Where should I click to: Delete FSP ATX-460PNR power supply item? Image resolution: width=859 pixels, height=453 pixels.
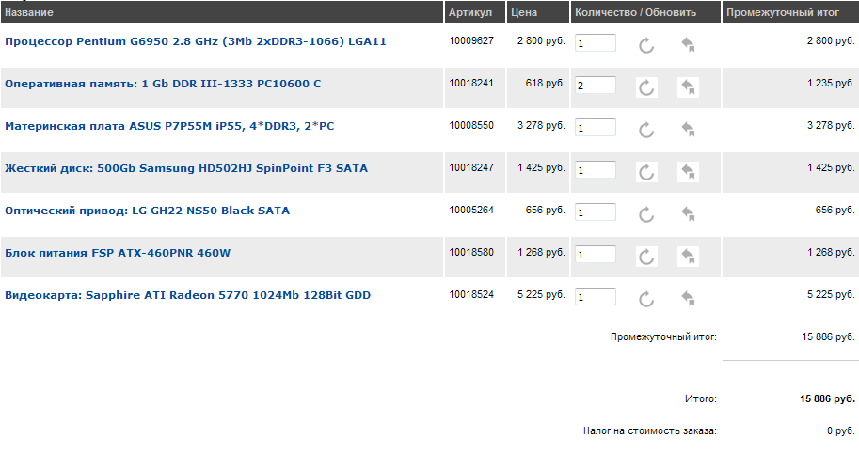click(x=688, y=257)
